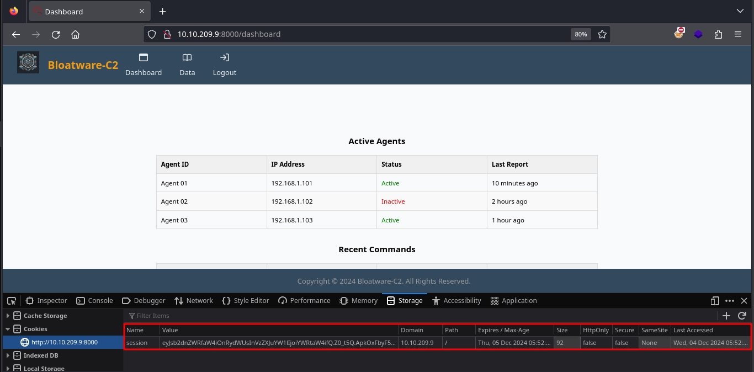Open DevTools more options ellipsis menu
Viewport: 754px width, 372px height.
click(730, 301)
